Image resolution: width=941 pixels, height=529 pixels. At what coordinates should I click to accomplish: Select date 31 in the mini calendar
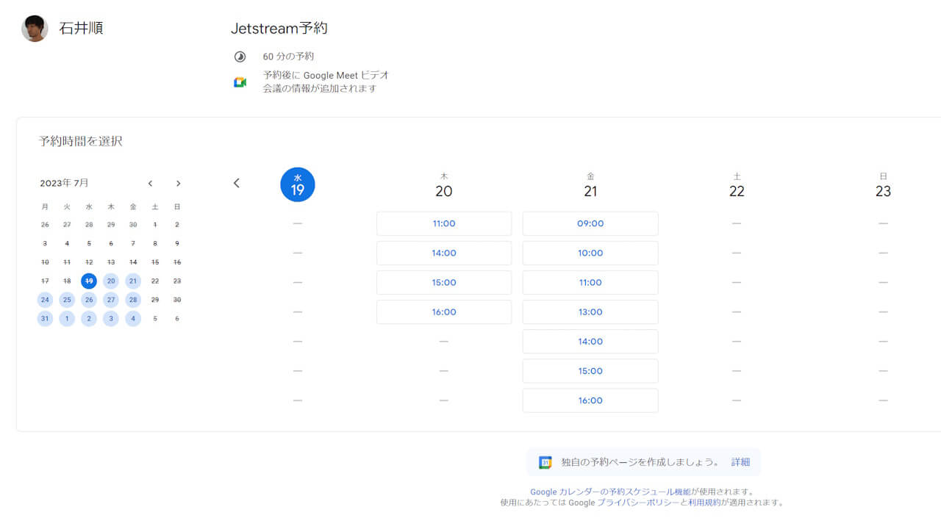coord(44,318)
